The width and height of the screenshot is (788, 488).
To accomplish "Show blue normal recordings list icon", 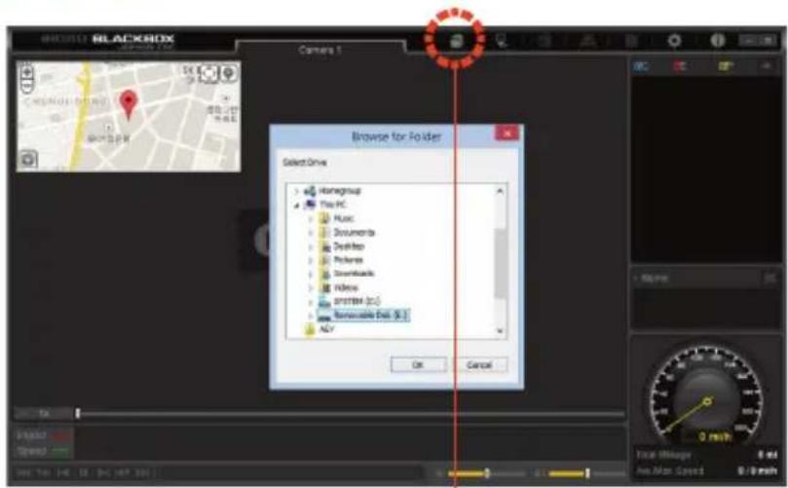I will point(641,66).
